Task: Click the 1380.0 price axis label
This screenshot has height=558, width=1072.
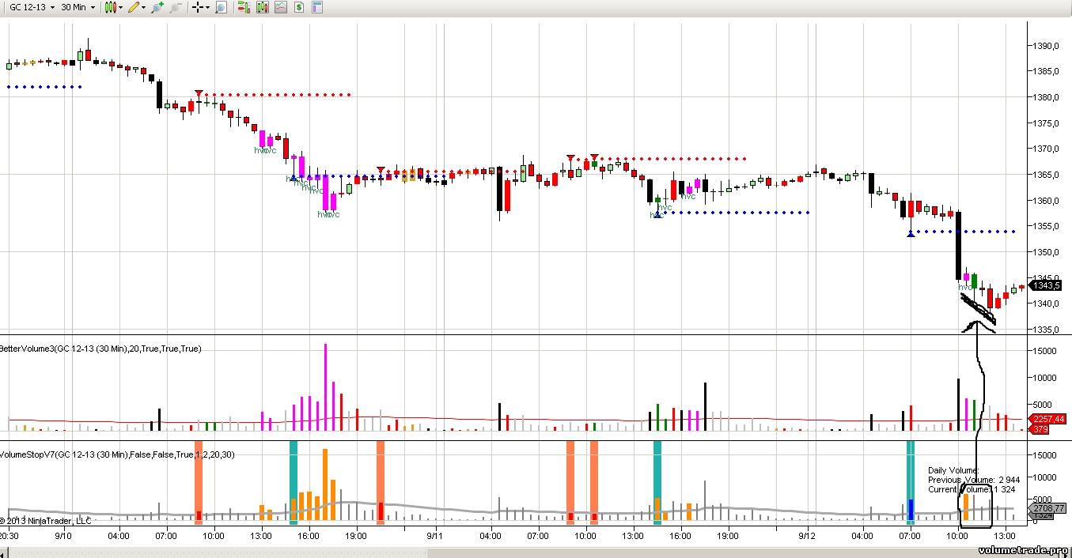Action: [x=1047, y=97]
